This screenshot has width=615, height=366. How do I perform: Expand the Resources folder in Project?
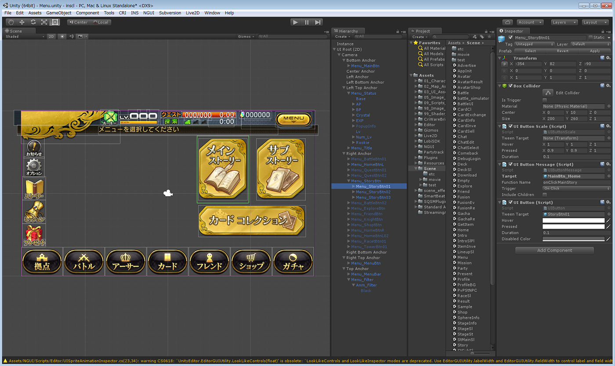point(416,163)
